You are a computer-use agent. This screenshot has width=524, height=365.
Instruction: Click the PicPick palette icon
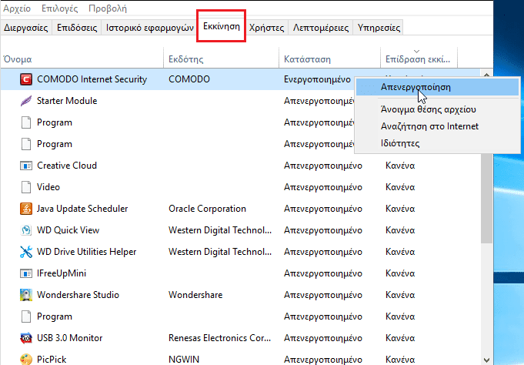(26, 360)
